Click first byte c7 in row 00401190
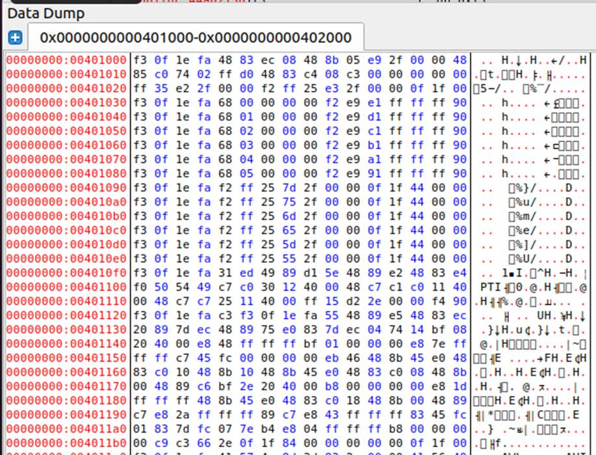The width and height of the screenshot is (596, 455). pyautogui.click(x=140, y=415)
